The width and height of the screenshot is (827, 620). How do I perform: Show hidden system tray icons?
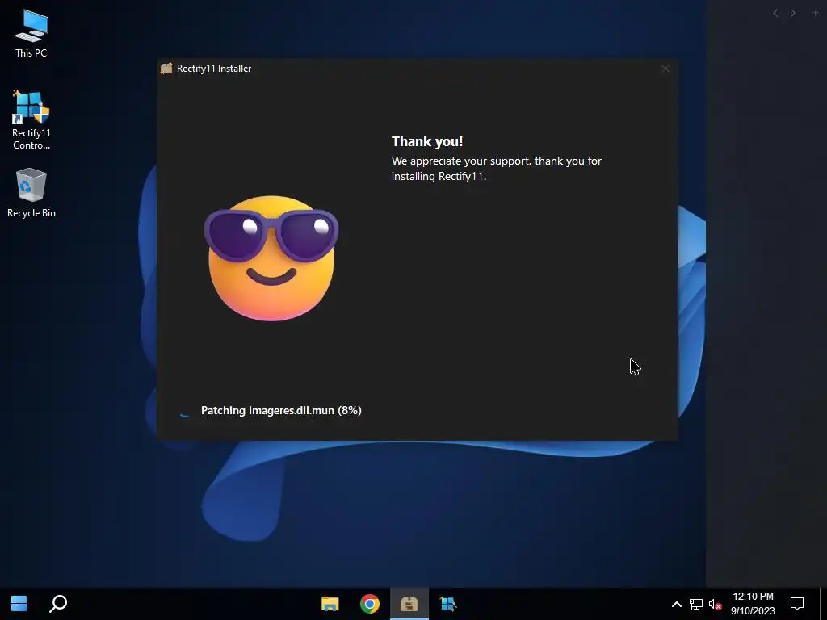pyautogui.click(x=676, y=604)
